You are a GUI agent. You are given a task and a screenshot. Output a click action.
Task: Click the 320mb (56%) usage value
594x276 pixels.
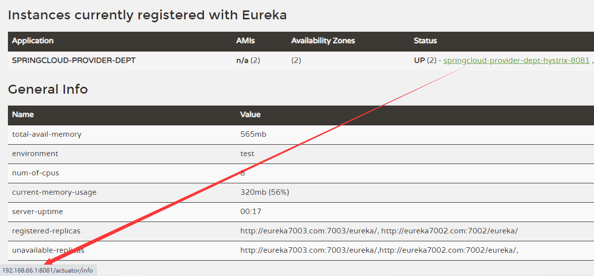pyautogui.click(x=265, y=192)
